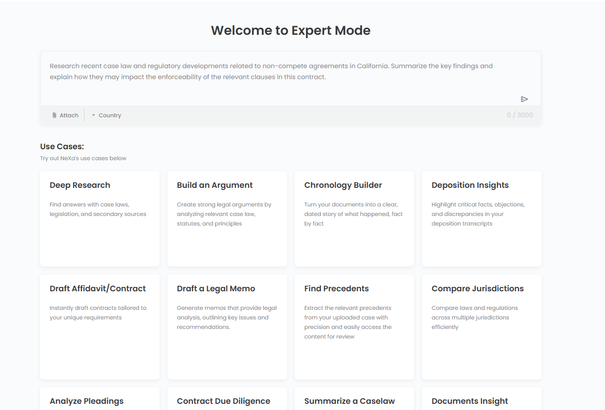
Task: Select the Compare Jurisdictions card
Action: click(x=481, y=327)
